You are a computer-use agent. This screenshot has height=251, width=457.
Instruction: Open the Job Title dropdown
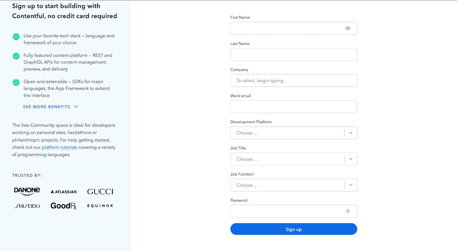293,159
